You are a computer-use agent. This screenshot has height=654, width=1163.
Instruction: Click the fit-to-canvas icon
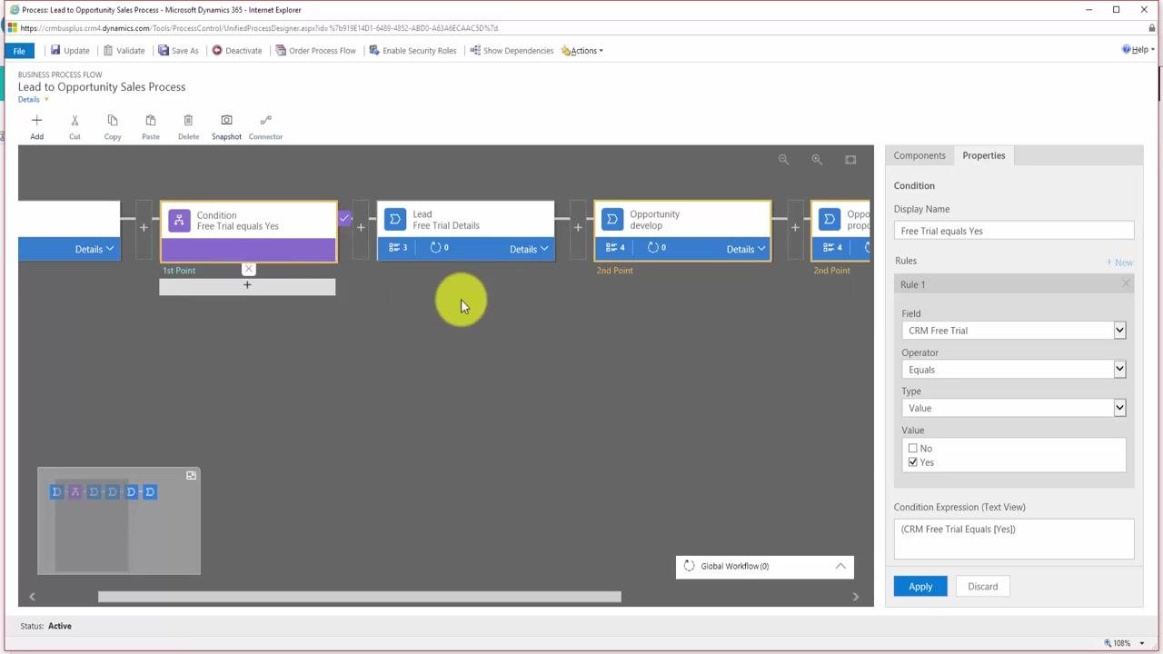(850, 160)
